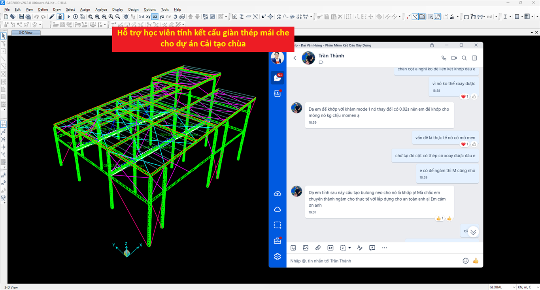Viewport: 540px width, 290px height.
Task: Start a video call in Zalo chat
Action: pos(454,58)
